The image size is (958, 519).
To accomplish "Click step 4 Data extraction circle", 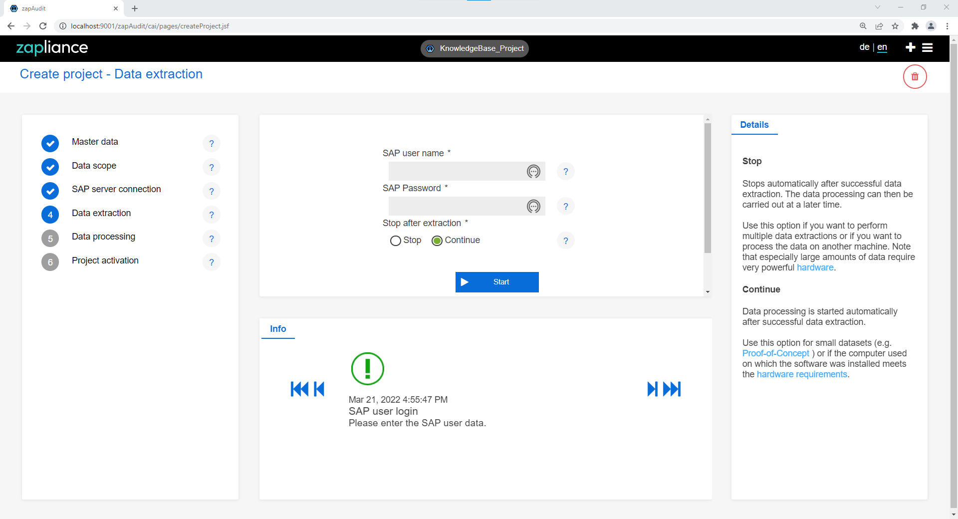I will pyautogui.click(x=50, y=215).
